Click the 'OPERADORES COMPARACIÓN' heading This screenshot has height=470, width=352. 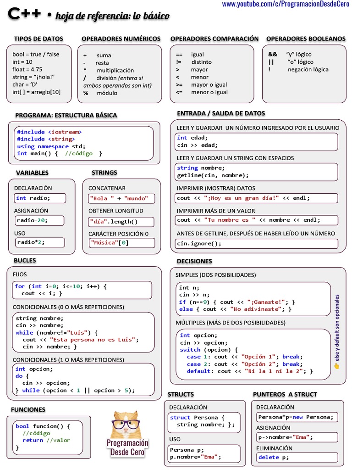(x=214, y=39)
